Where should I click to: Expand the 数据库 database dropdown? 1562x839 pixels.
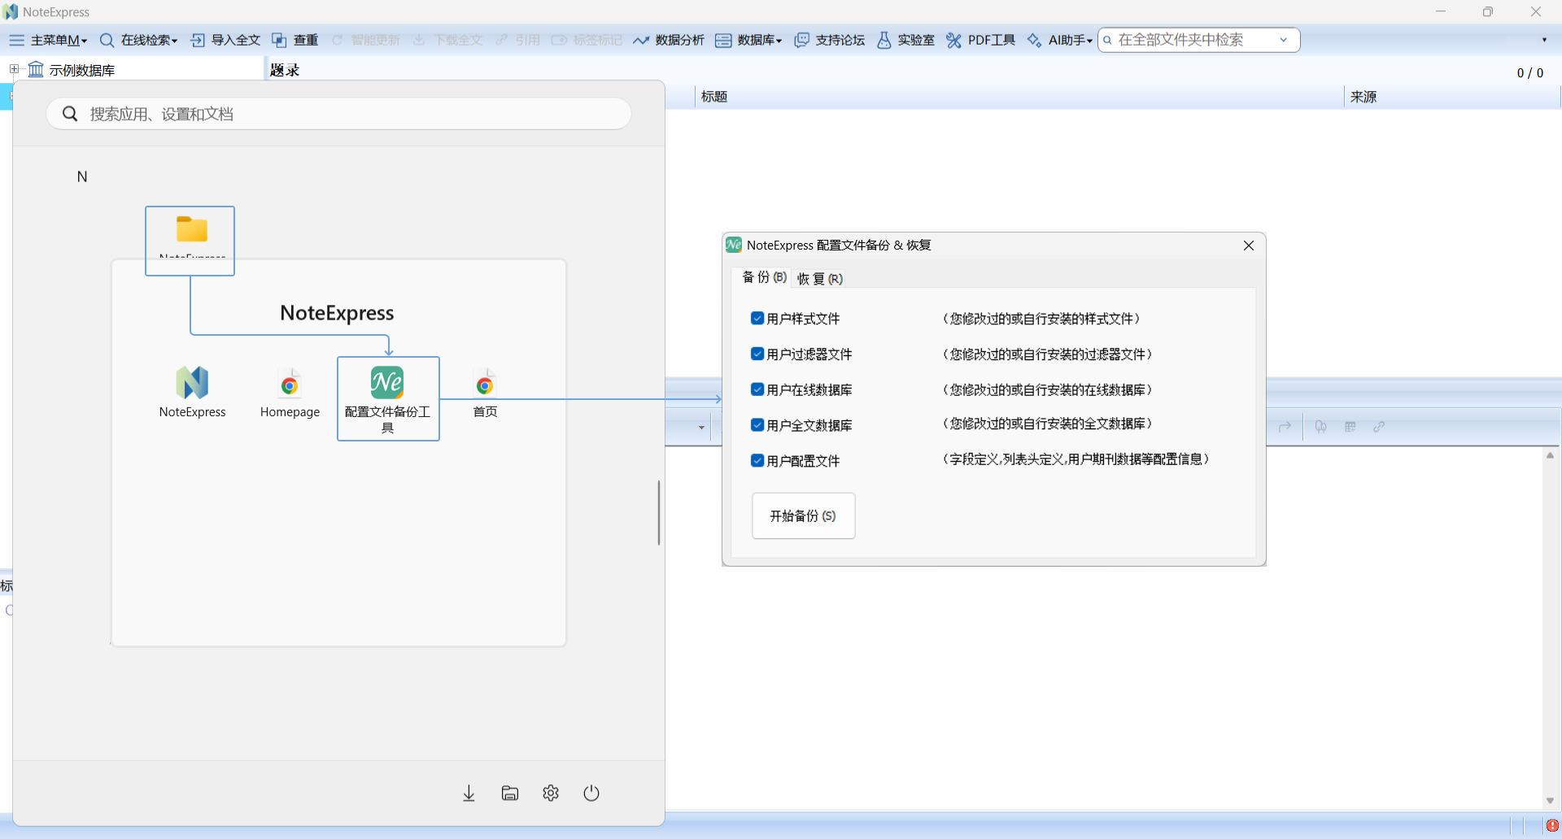[x=748, y=40]
